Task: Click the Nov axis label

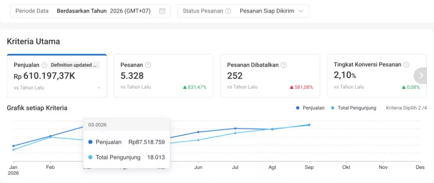Action: click(383, 167)
